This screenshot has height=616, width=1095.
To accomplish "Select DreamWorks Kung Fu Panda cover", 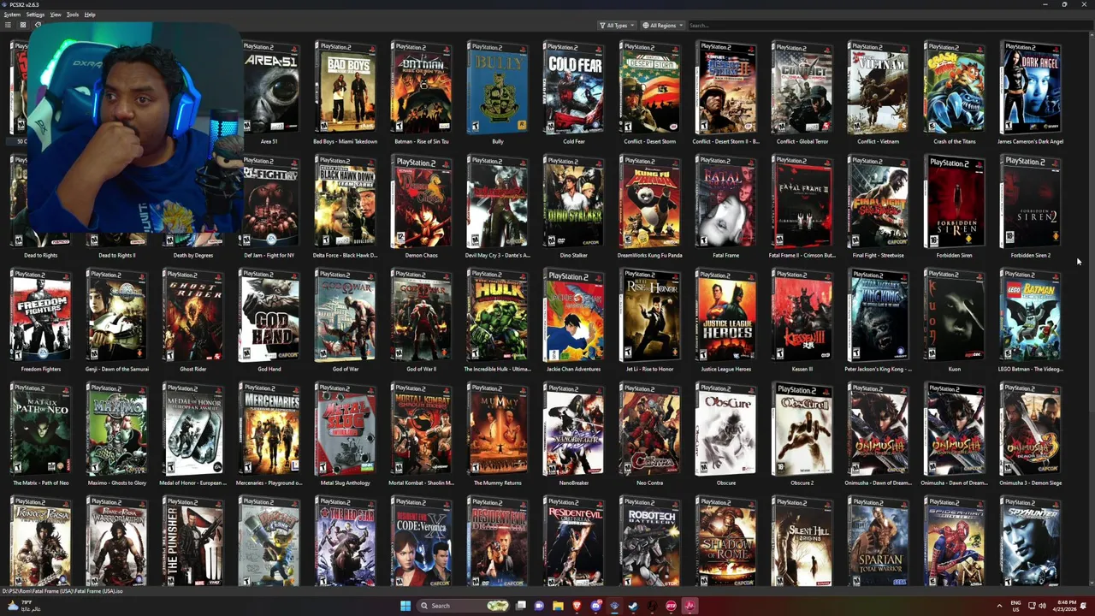I will 650,202.
